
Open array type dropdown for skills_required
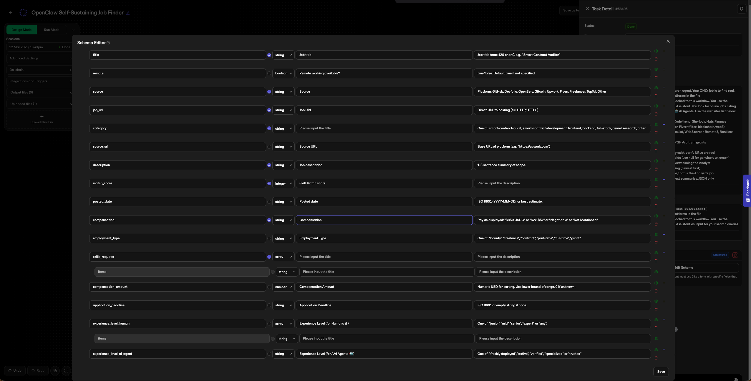pyautogui.click(x=283, y=257)
